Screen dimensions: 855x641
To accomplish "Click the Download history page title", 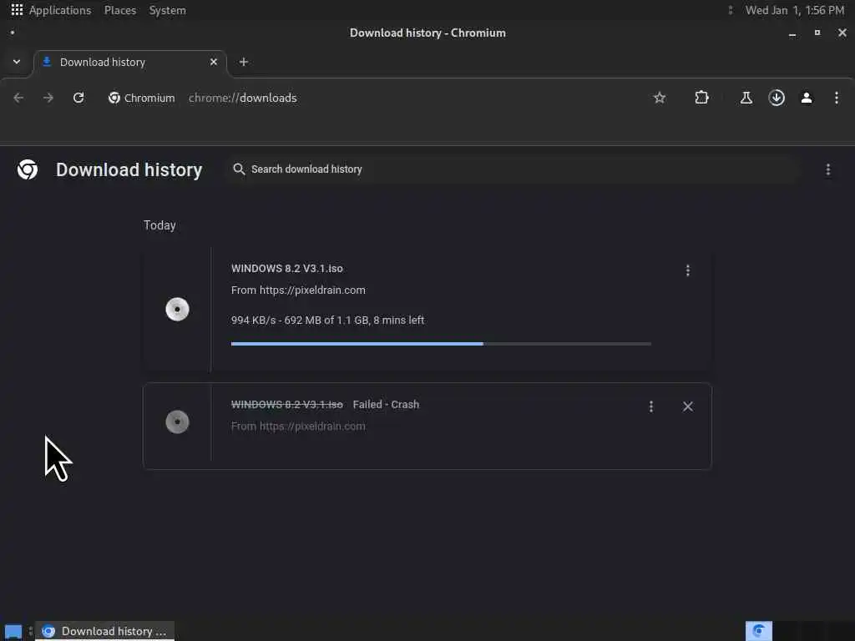I will coord(129,170).
